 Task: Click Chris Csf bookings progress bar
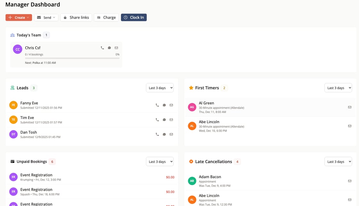pyautogui.click(x=72, y=58)
